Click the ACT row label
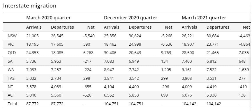252x111 pixels. click(x=11, y=95)
